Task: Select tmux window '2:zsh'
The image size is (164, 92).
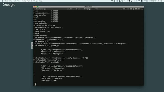Action: (78, 9)
